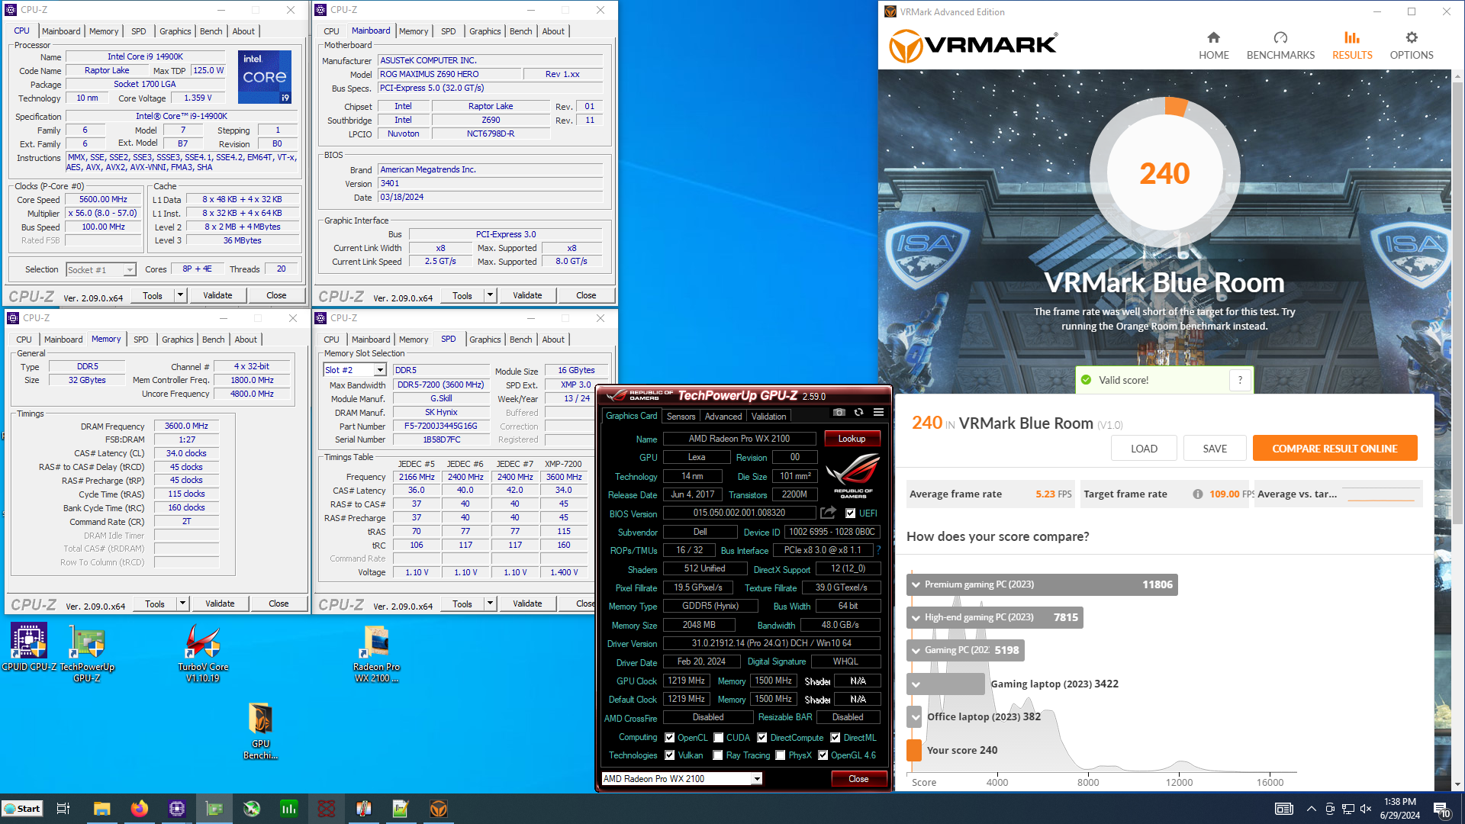The width and height of the screenshot is (1465, 824).
Task: Click the Bus Interface question mark in GPU-Z
Action: click(x=878, y=550)
